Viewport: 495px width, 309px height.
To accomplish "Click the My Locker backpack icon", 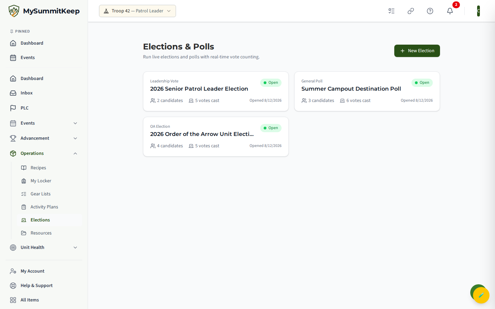I will tap(24, 181).
